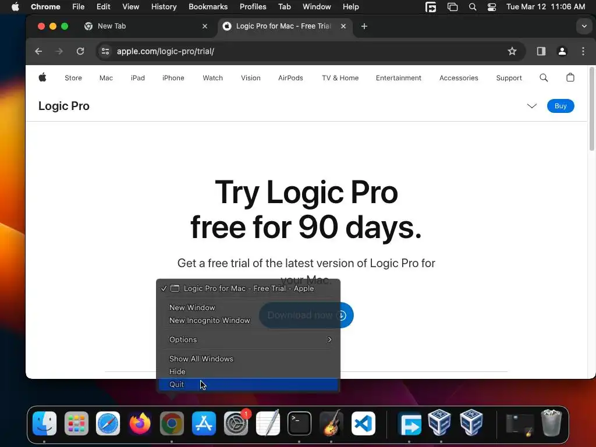The image size is (596, 447).
Task: Select the checked Logic Pro window entry
Action: pos(249,288)
